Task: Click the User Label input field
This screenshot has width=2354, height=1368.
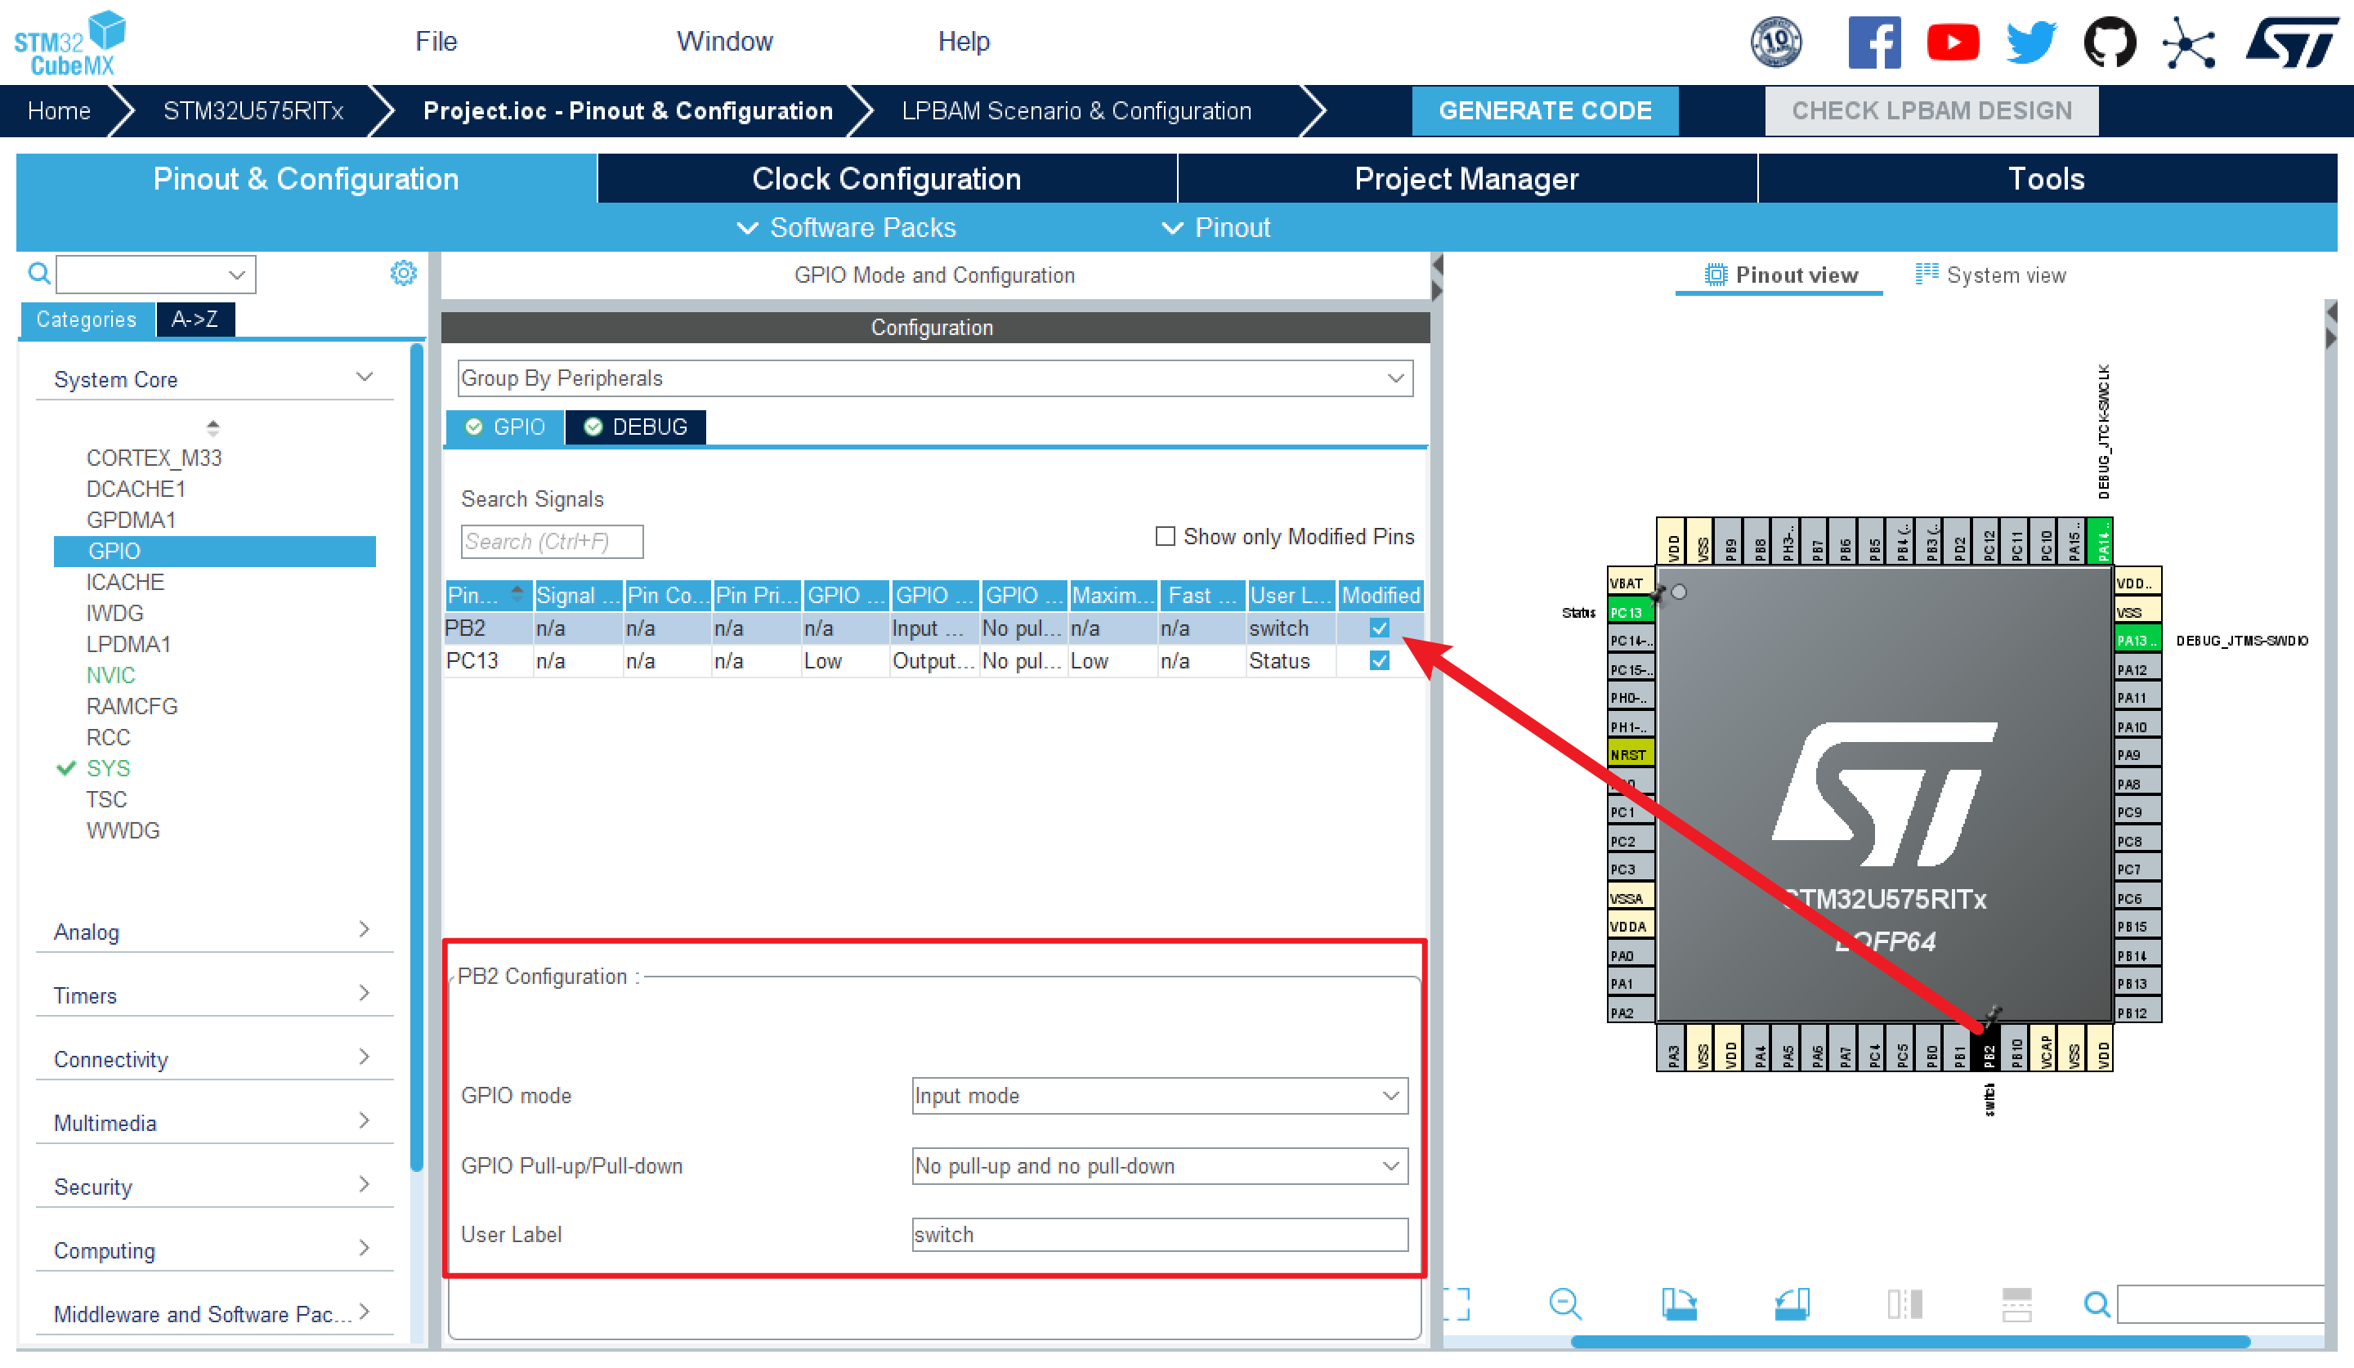Action: click(x=1159, y=1235)
